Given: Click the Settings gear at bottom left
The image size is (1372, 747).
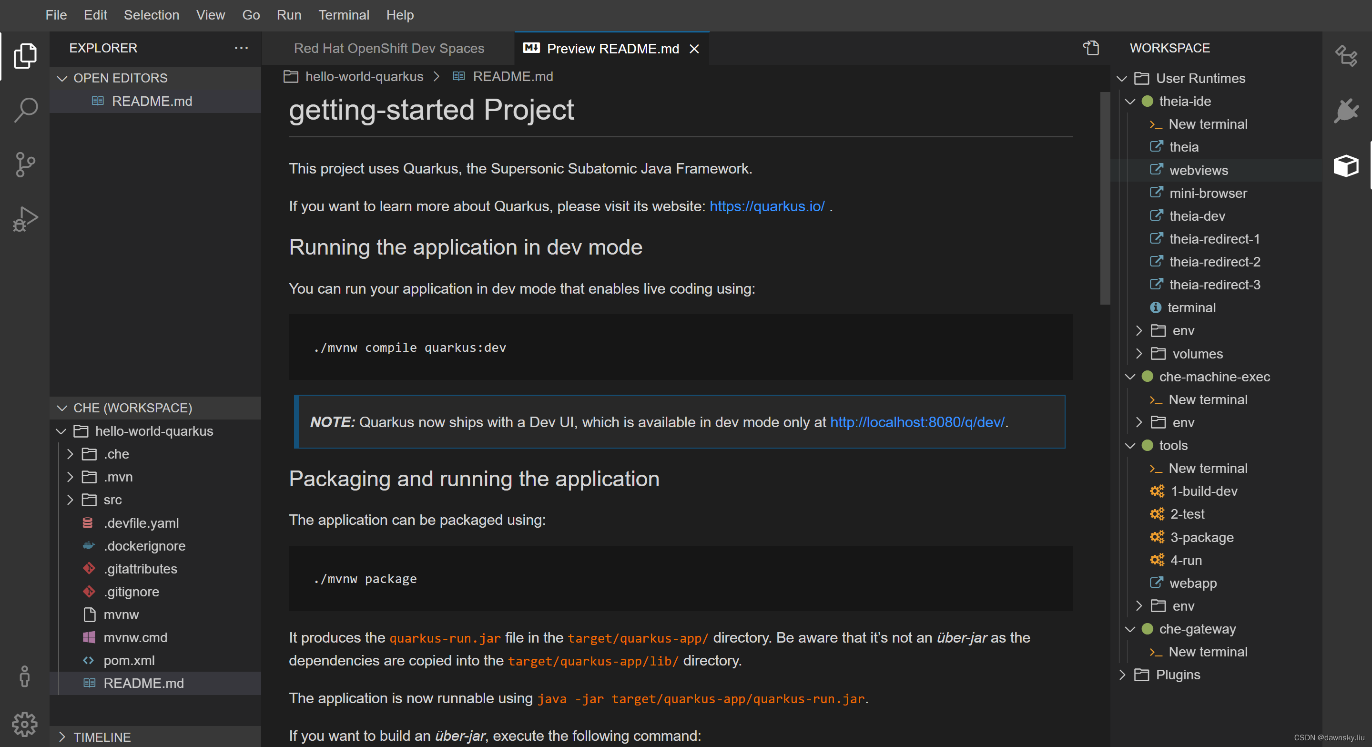Looking at the screenshot, I should tap(25, 724).
